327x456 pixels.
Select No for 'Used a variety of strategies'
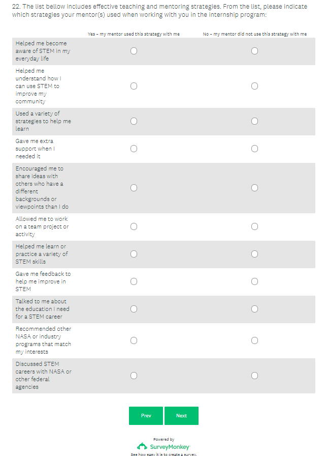(x=254, y=121)
